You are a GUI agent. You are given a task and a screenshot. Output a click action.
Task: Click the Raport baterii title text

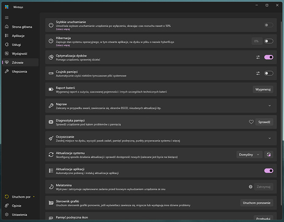point(65,88)
